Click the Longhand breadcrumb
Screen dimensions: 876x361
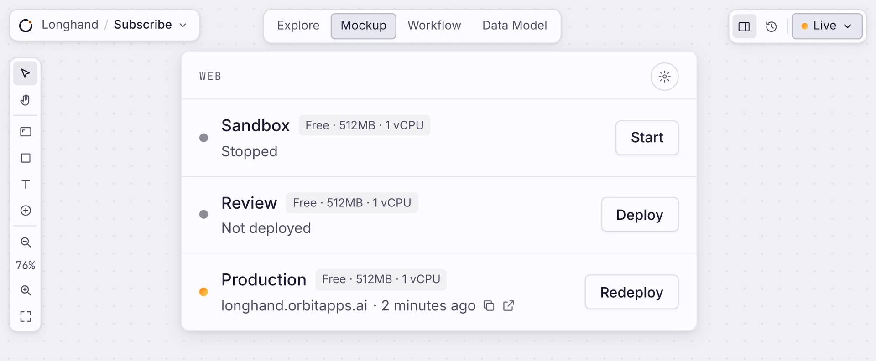pos(70,25)
